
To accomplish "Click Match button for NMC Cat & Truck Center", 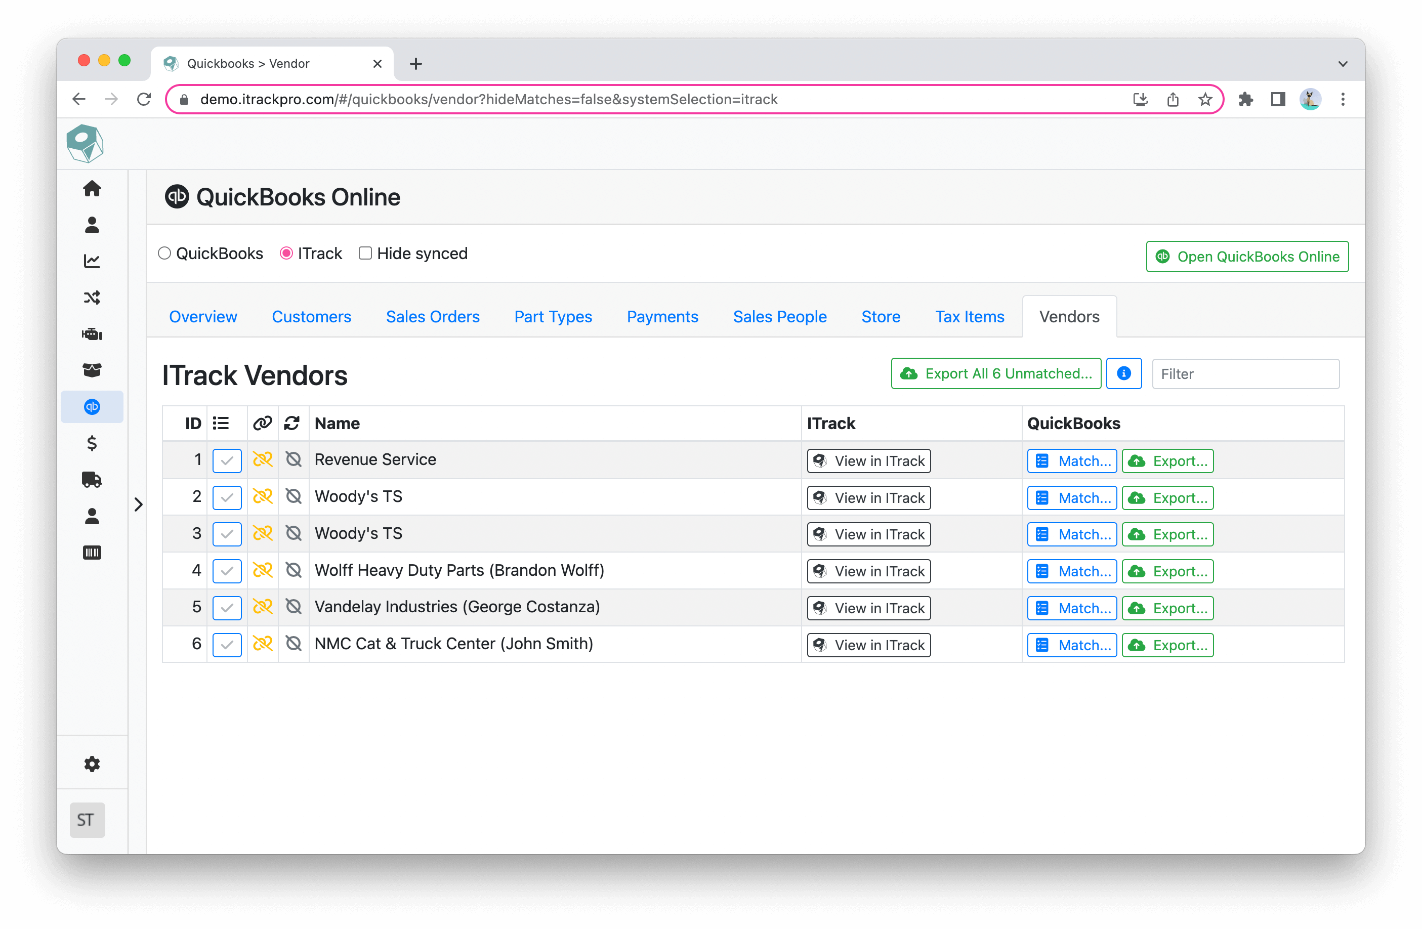I will click(1072, 645).
